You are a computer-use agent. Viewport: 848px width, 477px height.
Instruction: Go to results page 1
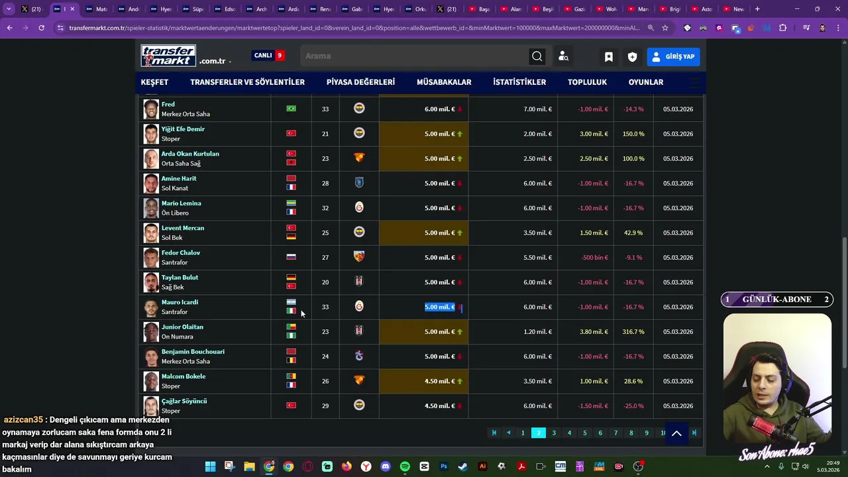pyautogui.click(x=523, y=433)
